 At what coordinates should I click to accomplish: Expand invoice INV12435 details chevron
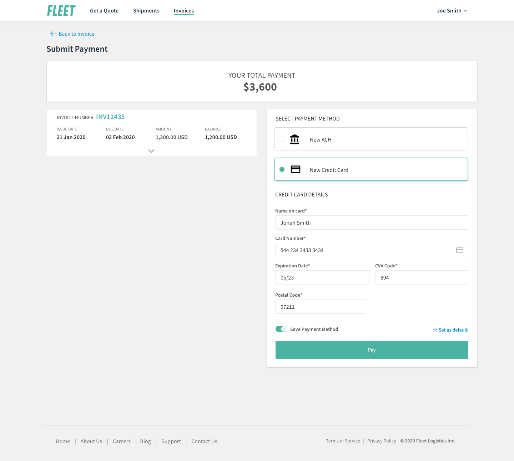tap(151, 151)
